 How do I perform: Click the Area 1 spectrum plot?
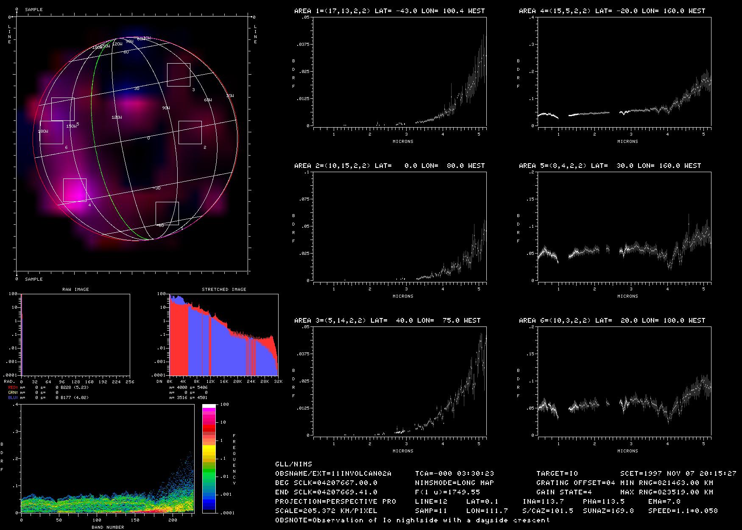tap(400, 72)
